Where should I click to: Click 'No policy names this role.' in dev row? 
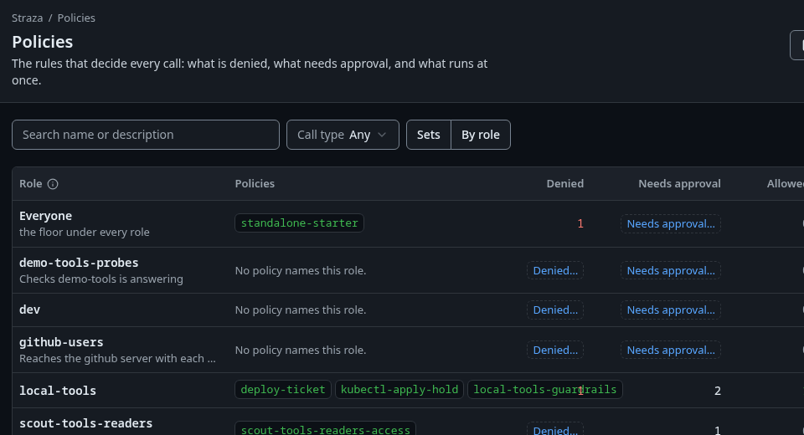(301, 310)
